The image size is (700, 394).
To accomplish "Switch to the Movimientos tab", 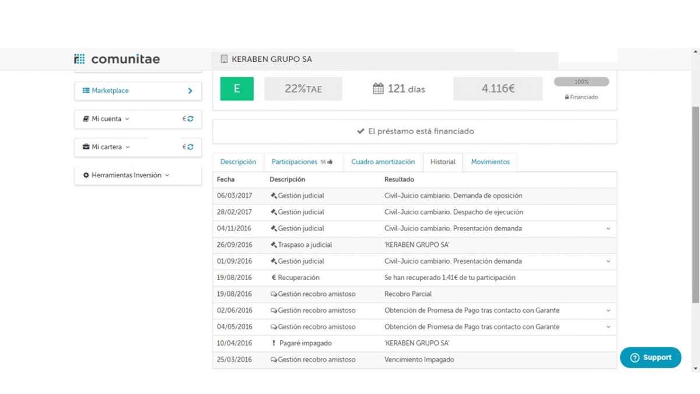I will tap(490, 162).
